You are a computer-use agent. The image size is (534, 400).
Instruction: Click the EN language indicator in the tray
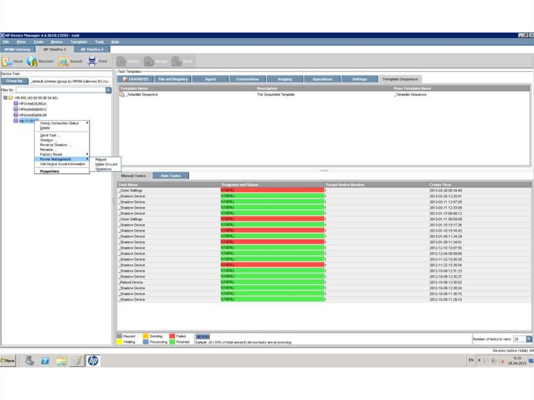[471, 360]
